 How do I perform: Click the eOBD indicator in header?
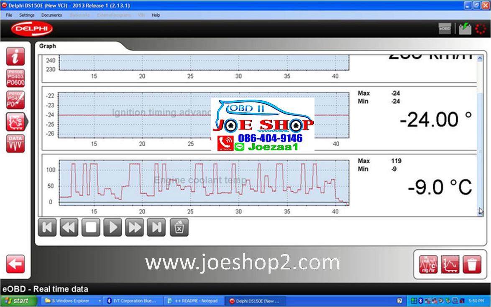tap(444, 29)
